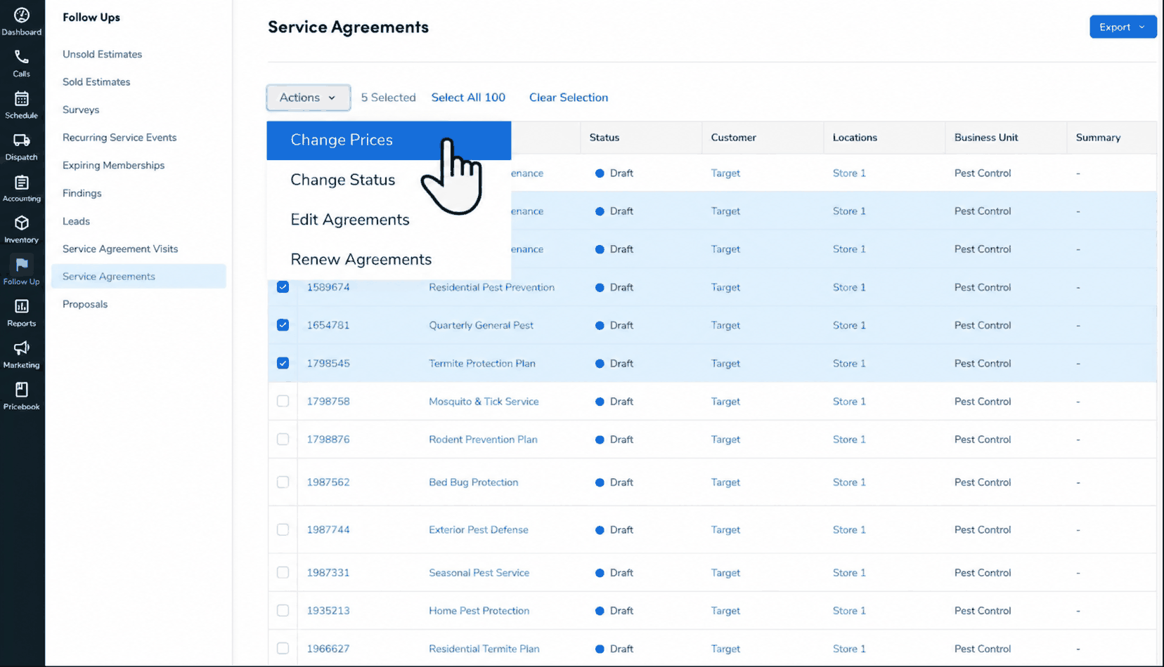
Task: Check the Bed Bug Protection row checkbox
Action: 283,482
